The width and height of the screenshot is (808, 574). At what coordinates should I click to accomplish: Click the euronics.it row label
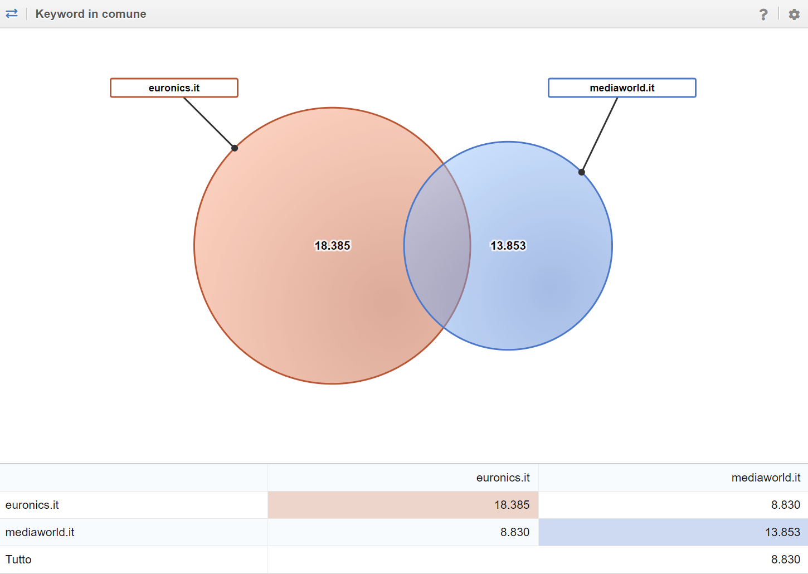[x=32, y=505]
